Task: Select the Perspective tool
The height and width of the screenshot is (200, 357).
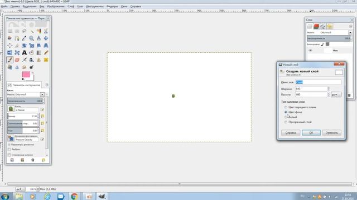Action: 46,46
